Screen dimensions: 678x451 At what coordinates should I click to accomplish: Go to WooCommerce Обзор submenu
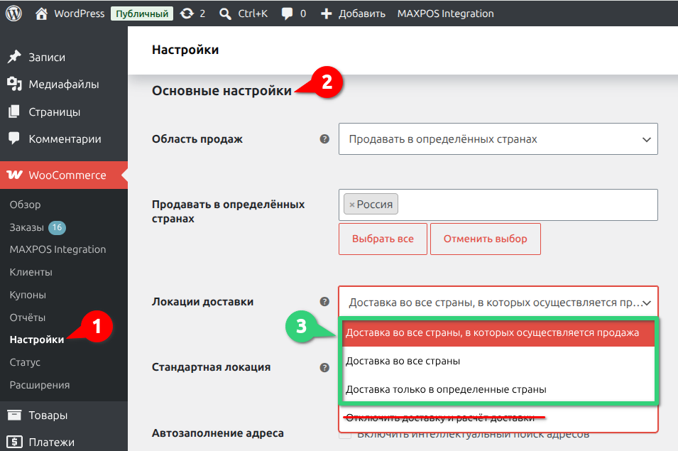pos(25,205)
